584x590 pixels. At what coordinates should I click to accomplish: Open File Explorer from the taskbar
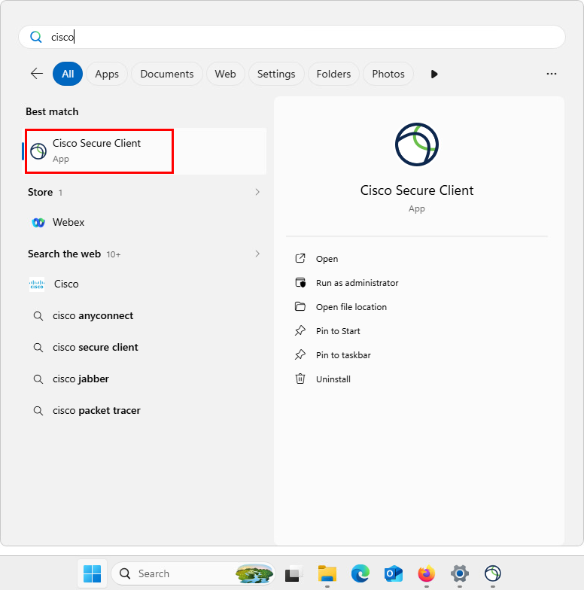coord(327,573)
